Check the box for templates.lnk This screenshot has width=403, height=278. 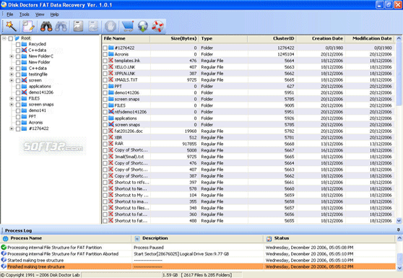coord(105,61)
